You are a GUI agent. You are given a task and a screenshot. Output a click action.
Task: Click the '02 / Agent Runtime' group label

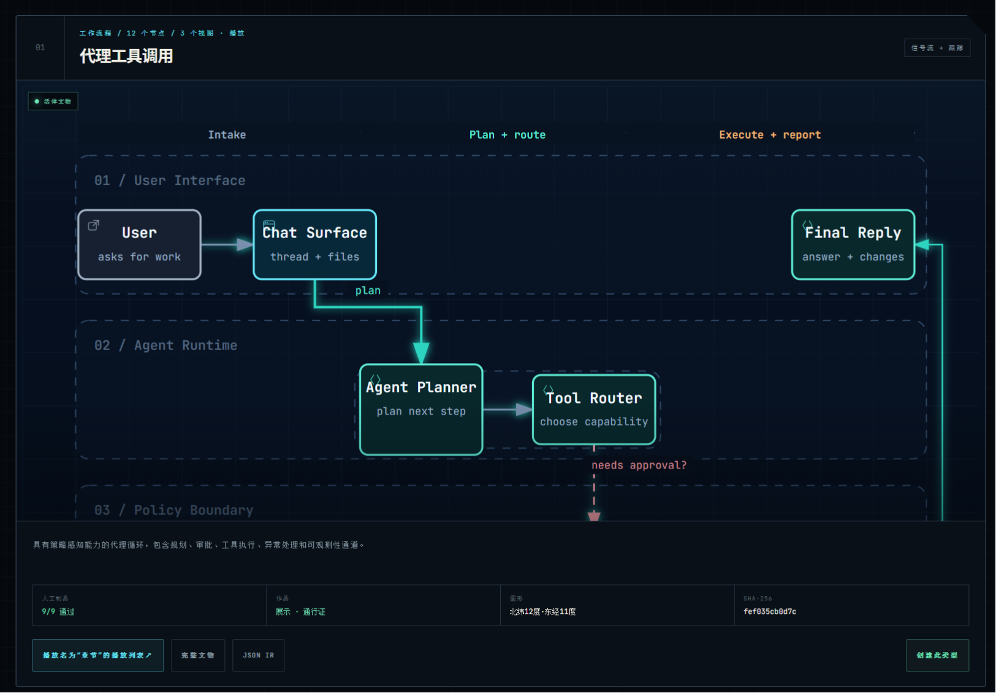(x=165, y=345)
